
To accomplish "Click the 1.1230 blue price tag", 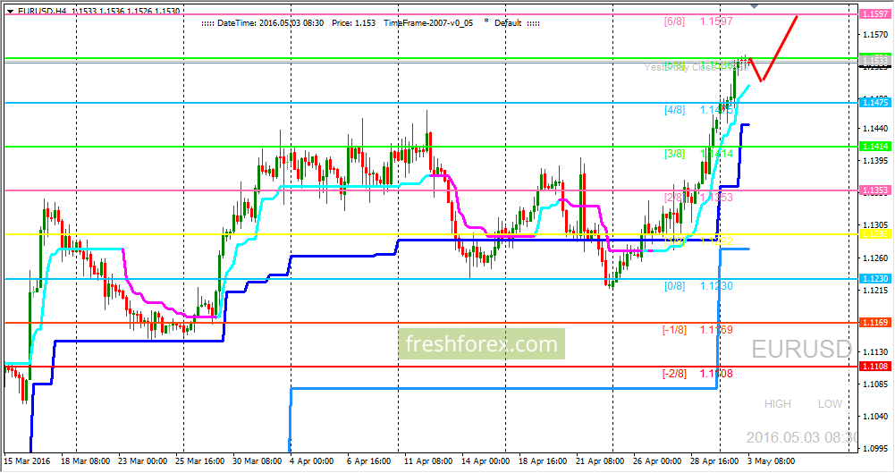I will (x=875, y=278).
